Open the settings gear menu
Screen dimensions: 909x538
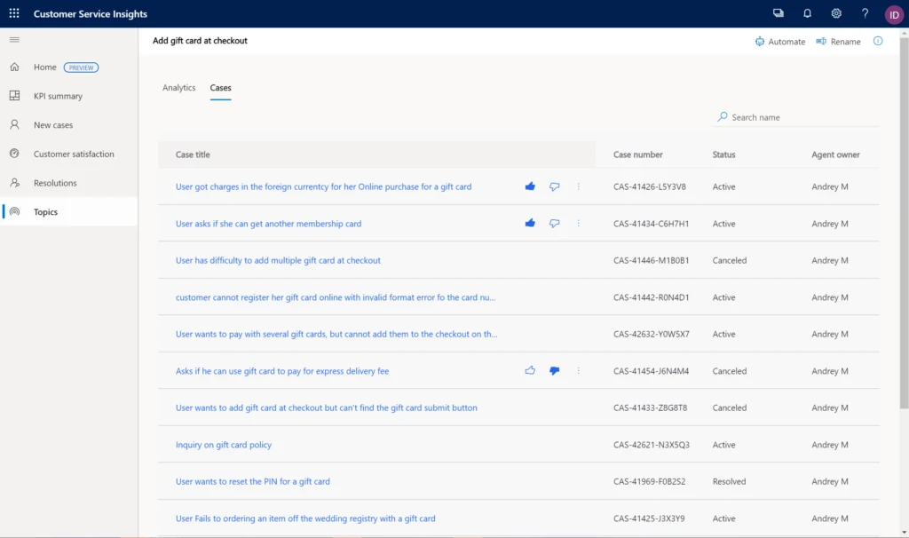point(835,13)
